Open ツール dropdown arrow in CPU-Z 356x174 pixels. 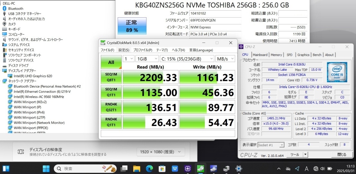(x=305, y=154)
